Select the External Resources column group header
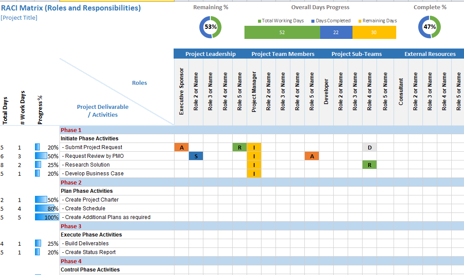This screenshot has width=464, height=275. point(430,53)
